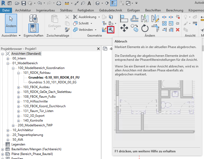Screen dimensions: 204x159
Task: Click the text 'A' icon in top toolbar
Action: 89,3
